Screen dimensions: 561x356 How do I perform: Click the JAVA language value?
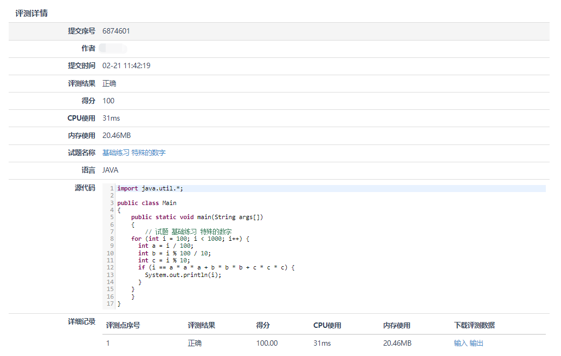(110, 170)
